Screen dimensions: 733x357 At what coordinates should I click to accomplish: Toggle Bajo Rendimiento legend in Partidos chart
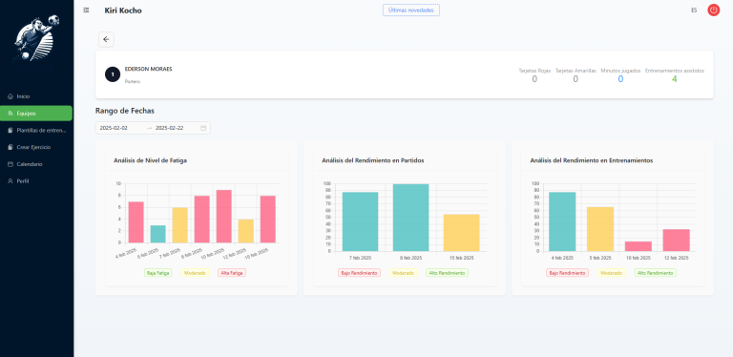click(359, 272)
